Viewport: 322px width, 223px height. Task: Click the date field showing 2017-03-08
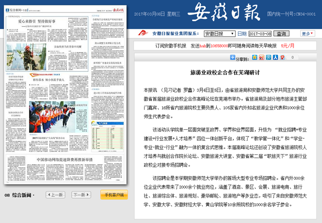click(x=260, y=34)
